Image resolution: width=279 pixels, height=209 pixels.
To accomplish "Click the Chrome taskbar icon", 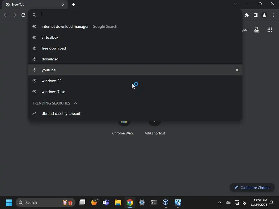I will point(130,202).
